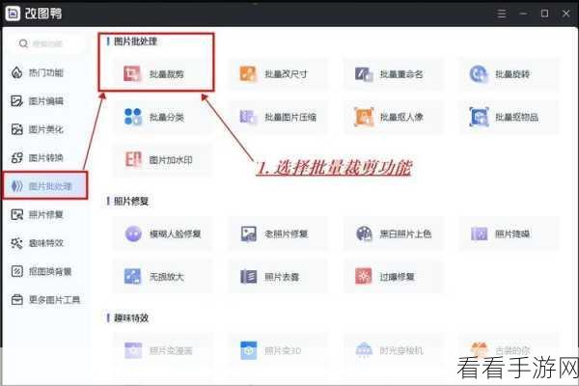The image size is (579, 386).
Task: Click the 图片批处理 section heading
Action: (x=135, y=41)
